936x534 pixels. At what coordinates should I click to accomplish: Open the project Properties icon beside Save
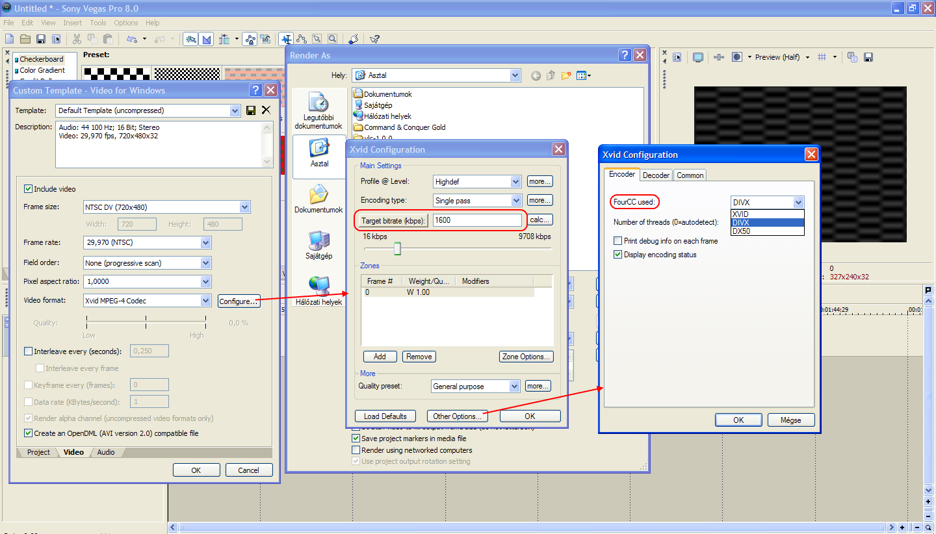pos(56,39)
